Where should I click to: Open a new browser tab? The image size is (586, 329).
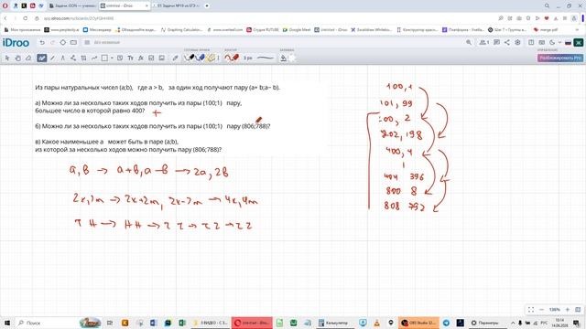point(207,6)
